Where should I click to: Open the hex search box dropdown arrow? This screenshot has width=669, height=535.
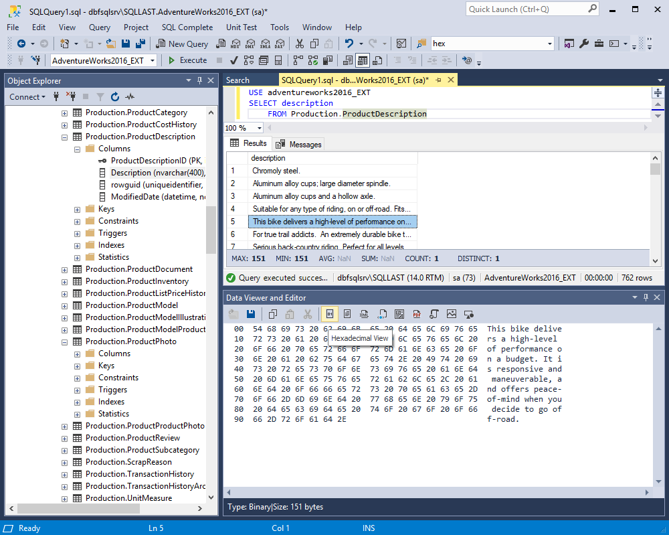tap(549, 44)
